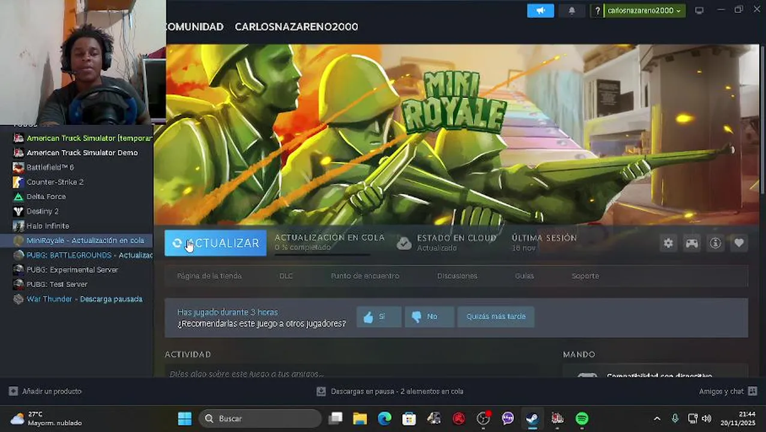This screenshot has height=432, width=766.
Task: Open Página de la tienda tab
Action: [210, 276]
